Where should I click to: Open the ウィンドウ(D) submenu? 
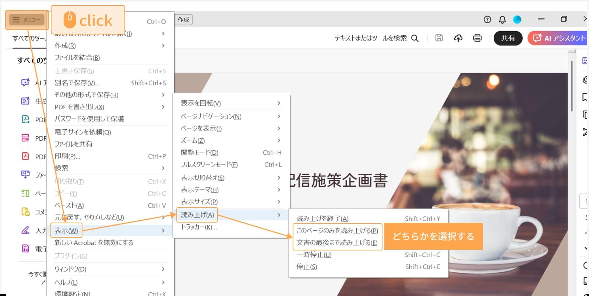pyautogui.click(x=110, y=269)
